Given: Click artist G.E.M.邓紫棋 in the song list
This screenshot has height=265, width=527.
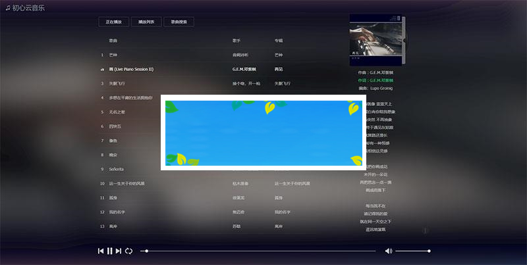Looking at the screenshot, I should (x=244, y=69).
